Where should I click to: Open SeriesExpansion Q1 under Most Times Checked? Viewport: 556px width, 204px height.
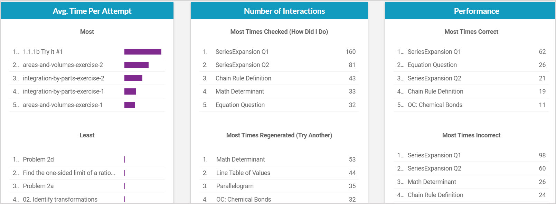click(242, 52)
